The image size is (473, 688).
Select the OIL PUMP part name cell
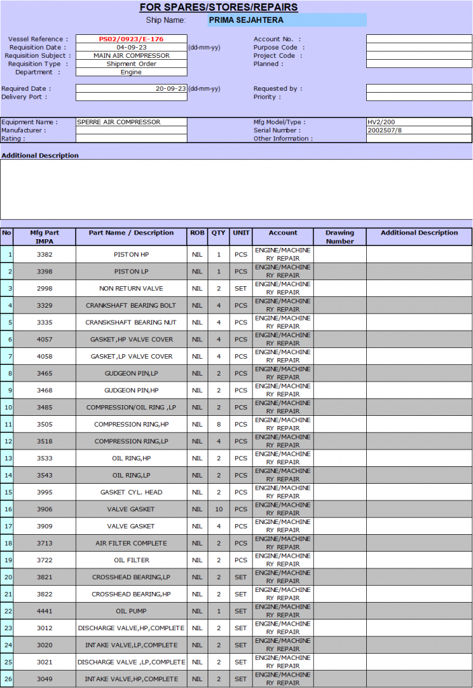[x=131, y=611]
